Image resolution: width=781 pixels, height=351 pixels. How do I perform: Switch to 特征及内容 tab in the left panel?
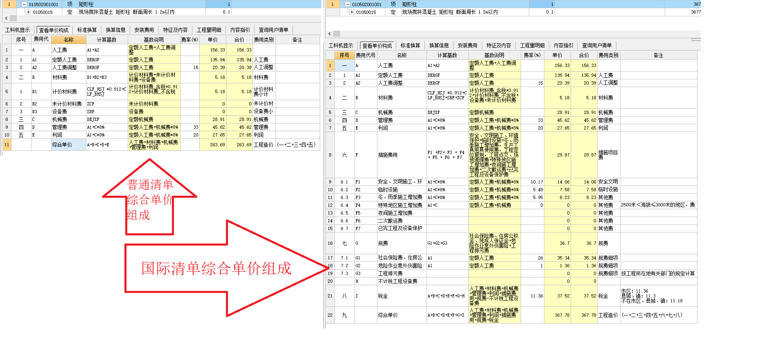click(176, 30)
